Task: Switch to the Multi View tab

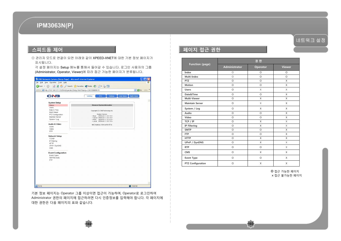Action: [134, 96]
